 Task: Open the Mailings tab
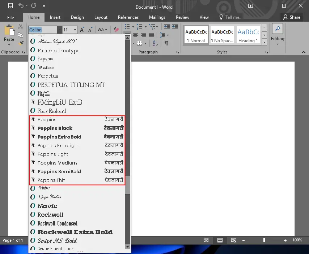tap(157, 17)
